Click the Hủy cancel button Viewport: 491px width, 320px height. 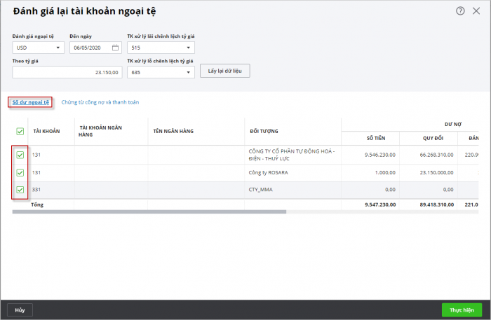(20, 309)
